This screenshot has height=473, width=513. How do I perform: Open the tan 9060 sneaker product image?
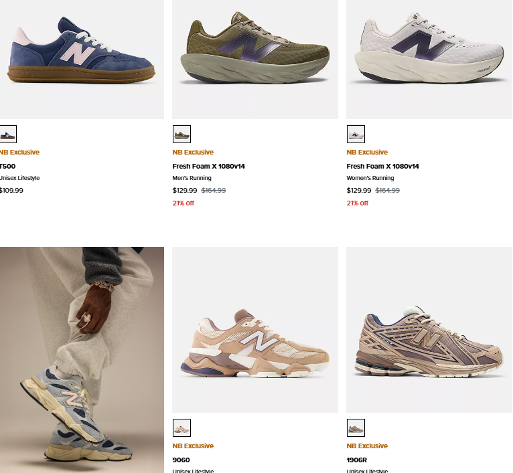point(255,330)
